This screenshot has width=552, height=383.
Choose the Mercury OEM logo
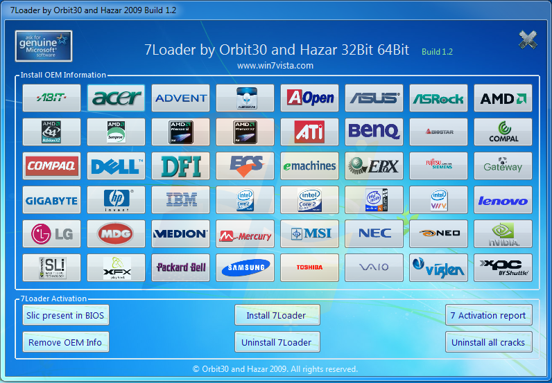[x=245, y=234]
